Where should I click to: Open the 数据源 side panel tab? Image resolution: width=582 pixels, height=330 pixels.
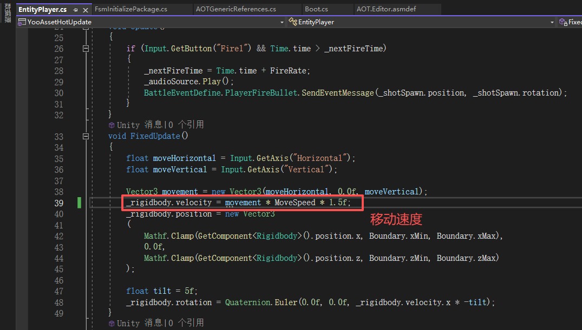tap(8, 13)
